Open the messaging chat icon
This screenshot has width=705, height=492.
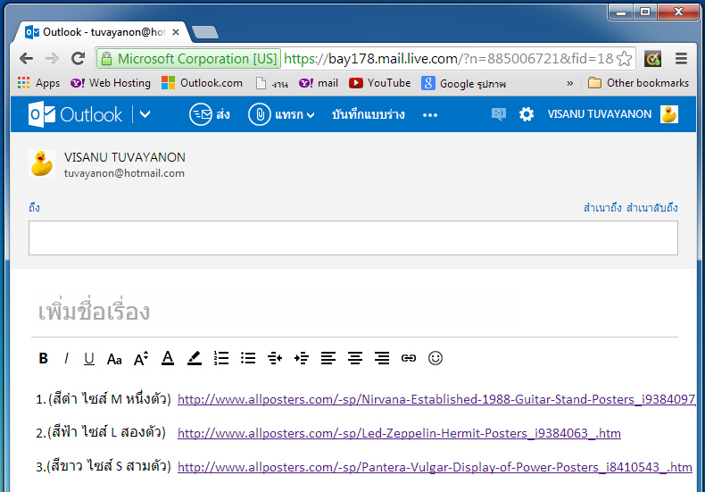(x=498, y=114)
